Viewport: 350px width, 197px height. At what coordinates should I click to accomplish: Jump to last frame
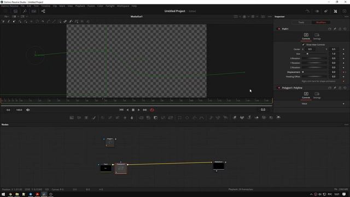coord(144,110)
